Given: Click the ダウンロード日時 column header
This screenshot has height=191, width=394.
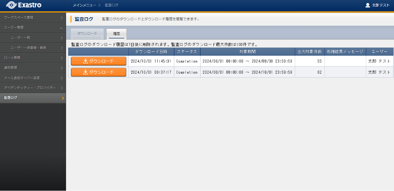Looking at the screenshot, I should click(x=151, y=51).
